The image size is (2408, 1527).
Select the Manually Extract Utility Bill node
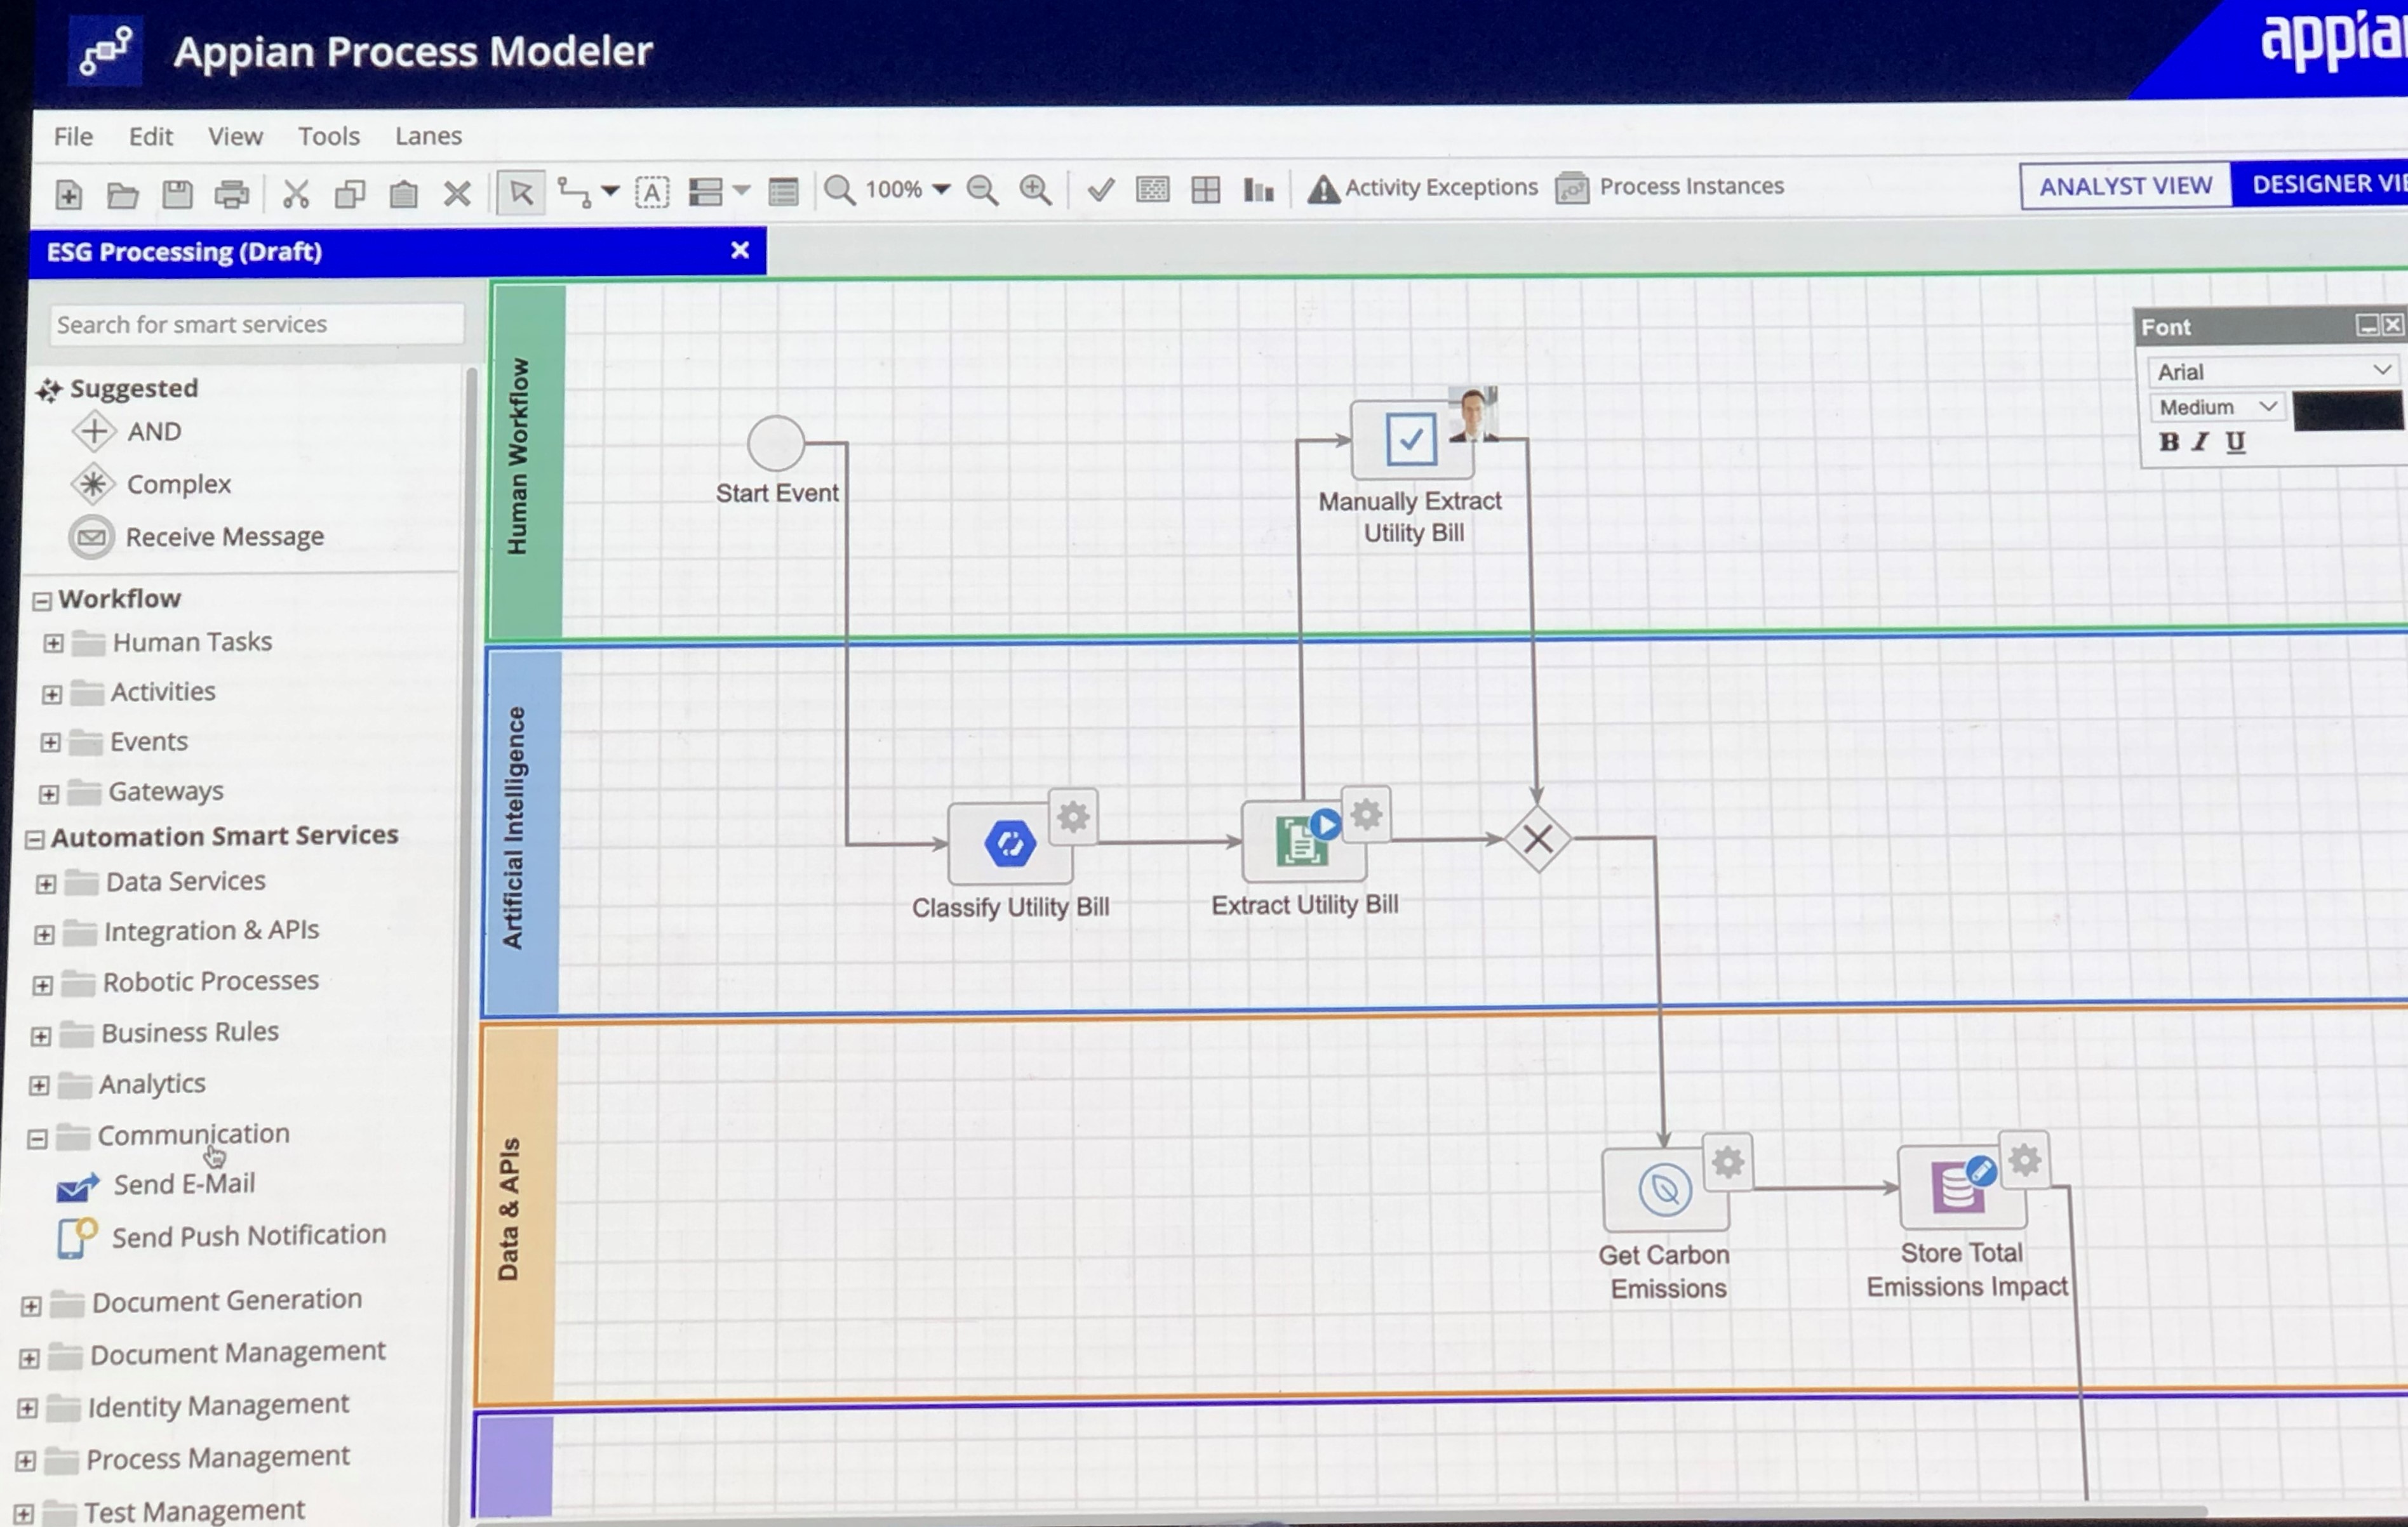1411,440
